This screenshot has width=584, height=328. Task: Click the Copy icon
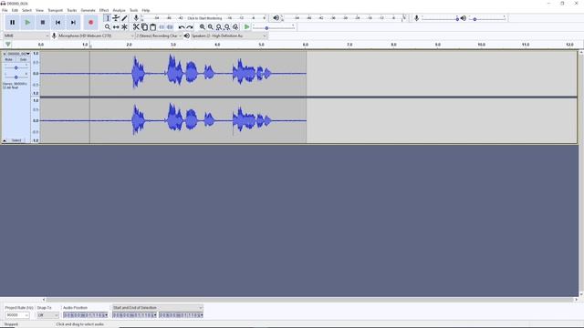144,27
